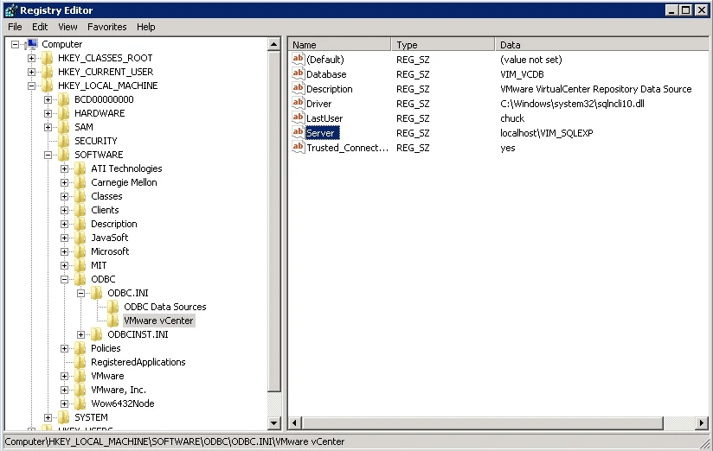Click the HARDWARE folder icon
Screen dimensions: 713x451
point(64,113)
